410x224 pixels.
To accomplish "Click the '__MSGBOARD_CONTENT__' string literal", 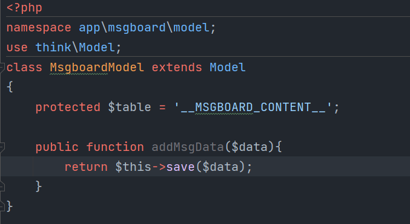I will point(253,107).
